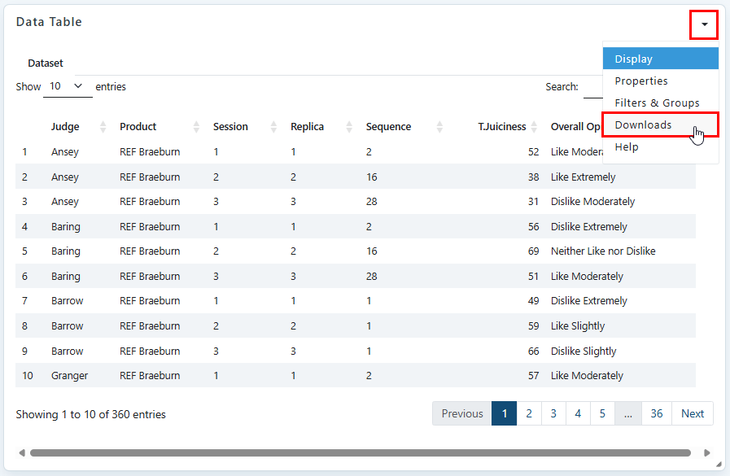Open Help from the panel menu
The width and height of the screenshot is (730, 476).
(x=660, y=147)
